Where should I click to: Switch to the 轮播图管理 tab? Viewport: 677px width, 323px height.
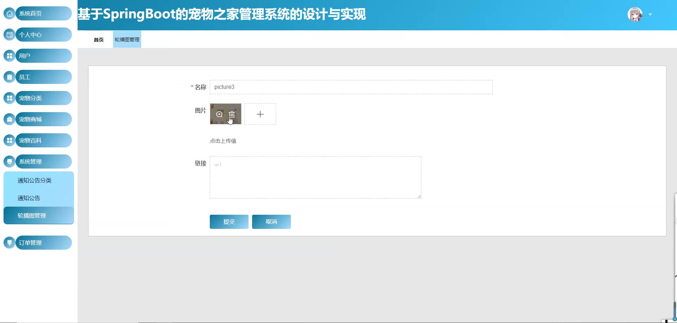click(x=127, y=39)
